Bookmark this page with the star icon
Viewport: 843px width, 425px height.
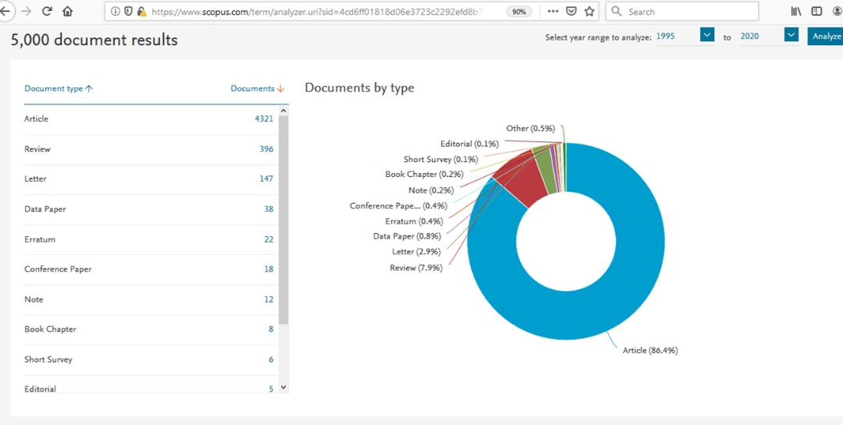coord(589,12)
